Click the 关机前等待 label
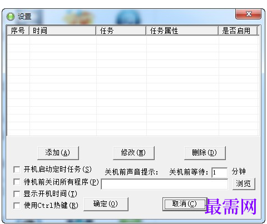267x224 pixels. point(189,172)
